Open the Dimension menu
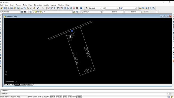Screen dimensions: 174x98 (38, 5)
